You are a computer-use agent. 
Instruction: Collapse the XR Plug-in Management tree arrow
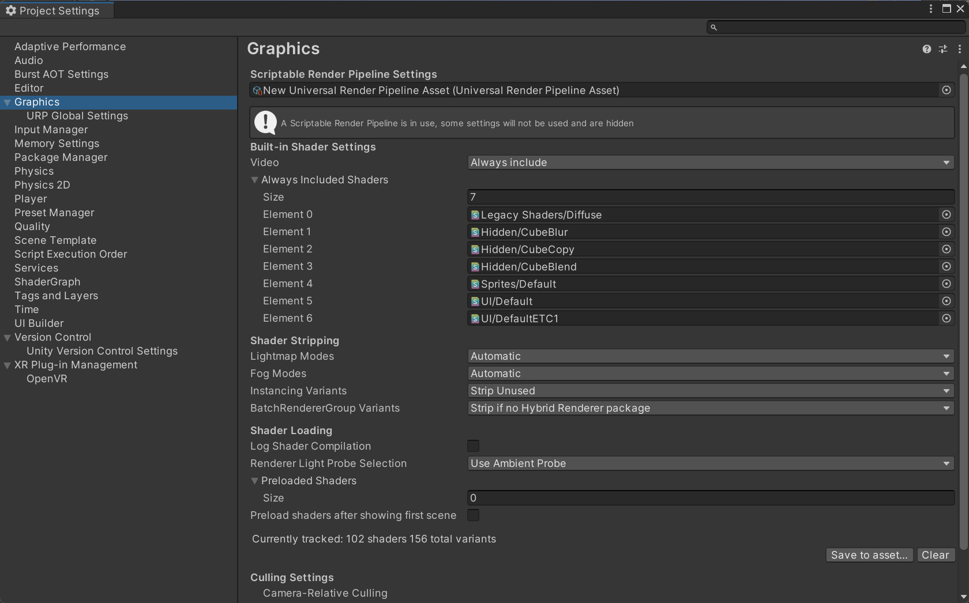tap(7, 365)
